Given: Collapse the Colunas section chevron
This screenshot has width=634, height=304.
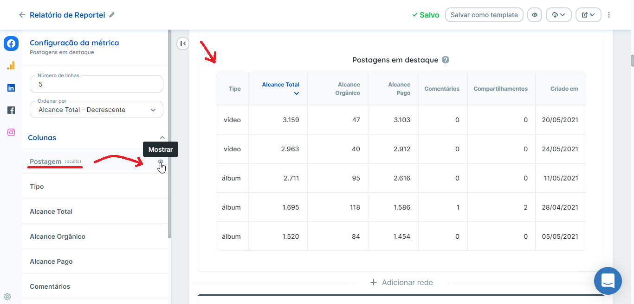Looking at the screenshot, I should [162, 137].
